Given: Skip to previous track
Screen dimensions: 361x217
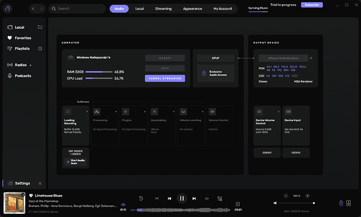Looking at the screenshot, I should [x=170, y=199].
